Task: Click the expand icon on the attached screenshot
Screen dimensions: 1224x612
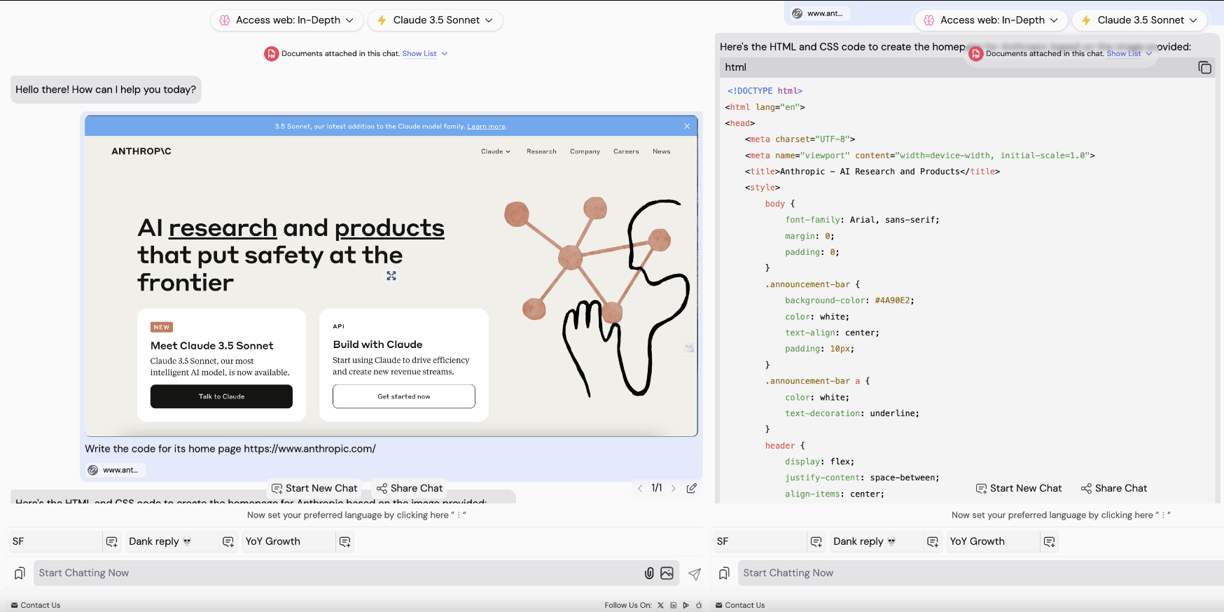Action: pos(391,276)
